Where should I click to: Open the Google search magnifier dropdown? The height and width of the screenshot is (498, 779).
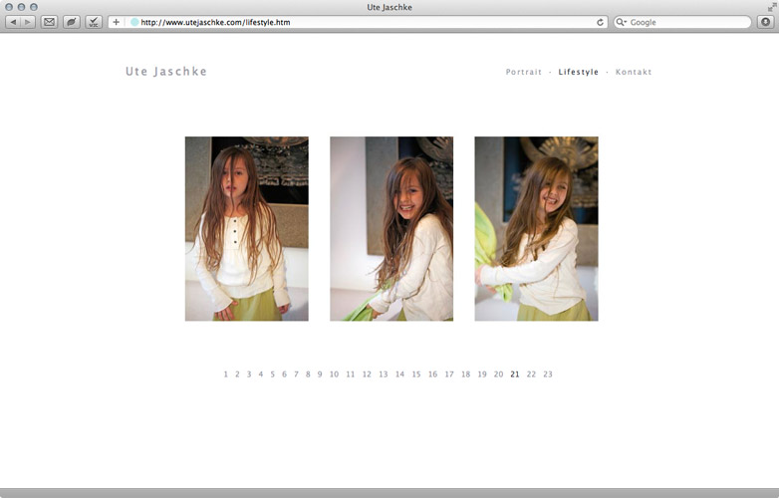621,22
